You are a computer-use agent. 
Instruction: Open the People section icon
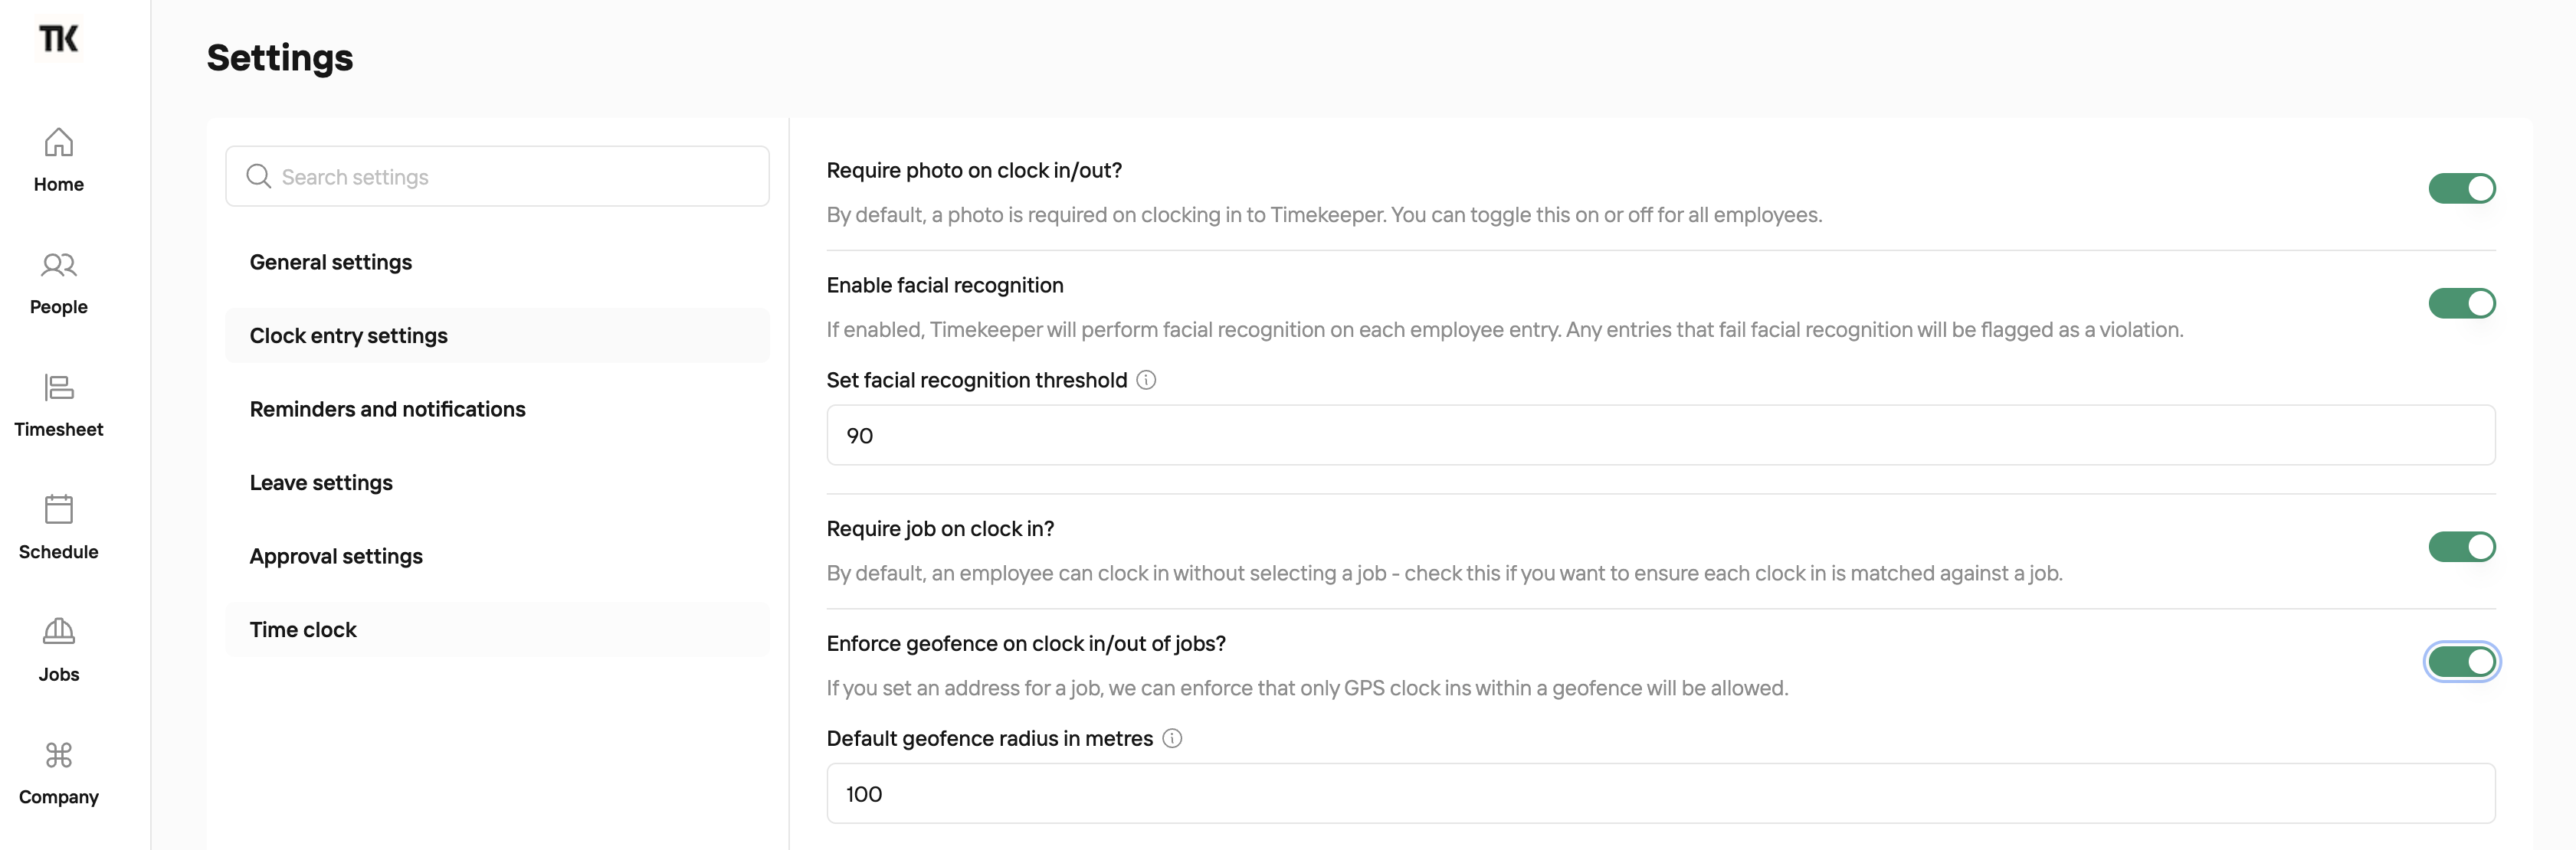pyautogui.click(x=59, y=265)
